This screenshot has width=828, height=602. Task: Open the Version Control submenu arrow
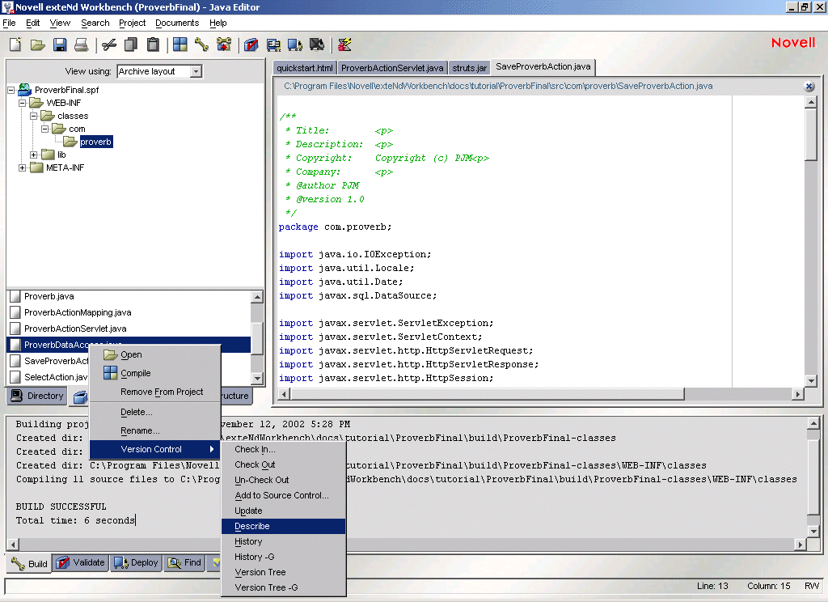pyautogui.click(x=212, y=449)
